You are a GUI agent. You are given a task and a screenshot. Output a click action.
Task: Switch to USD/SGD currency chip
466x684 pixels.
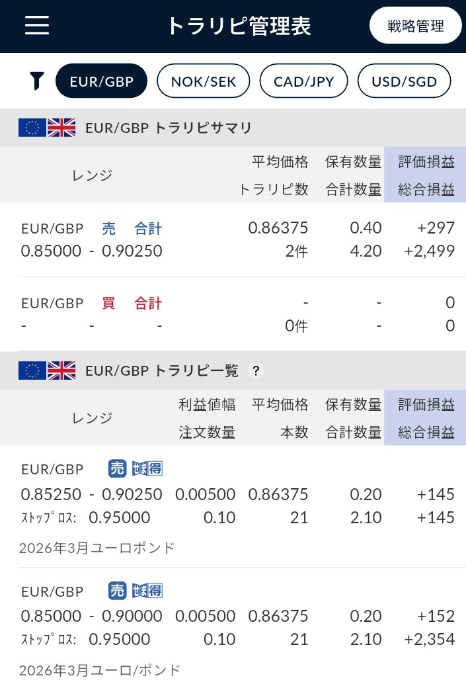click(404, 81)
